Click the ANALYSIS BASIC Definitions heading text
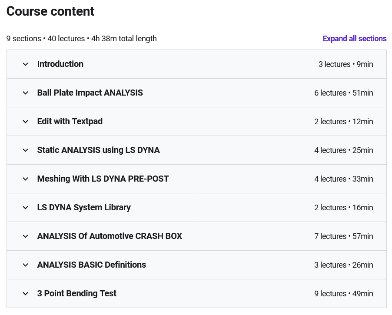This screenshot has height=315, width=392. pos(91,265)
